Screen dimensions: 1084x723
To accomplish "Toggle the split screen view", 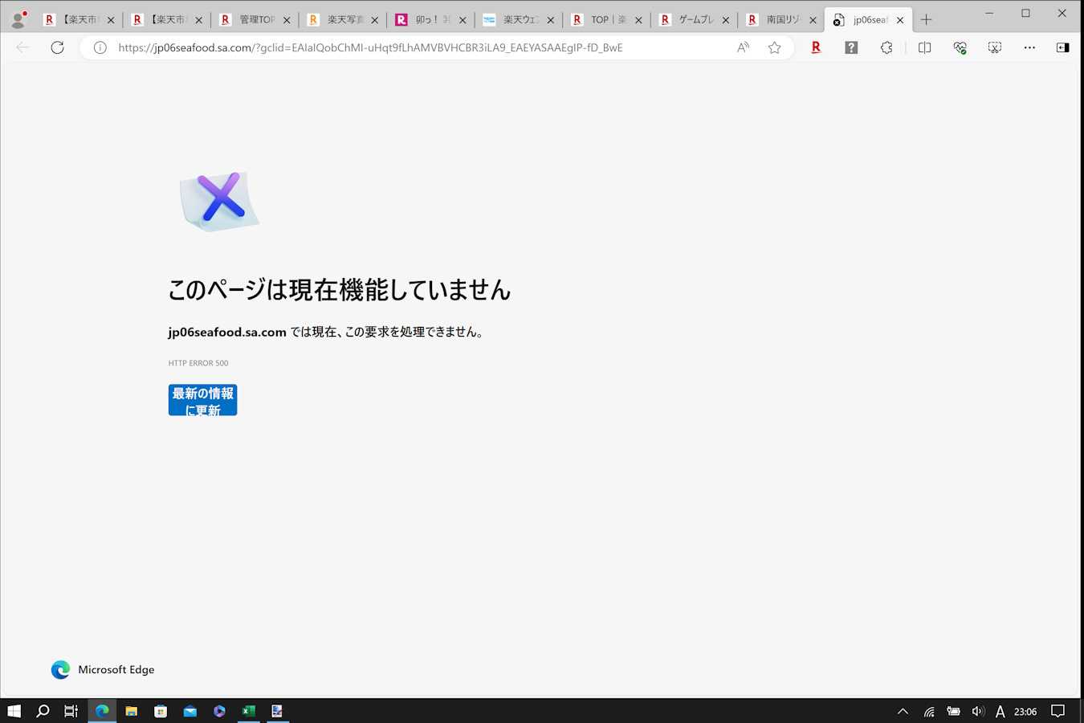I will pyautogui.click(x=924, y=47).
